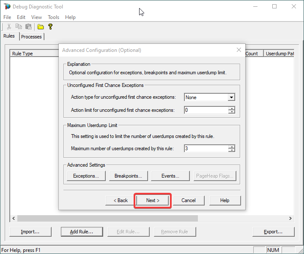Click the Next button
The image size is (304, 254).
153,200
